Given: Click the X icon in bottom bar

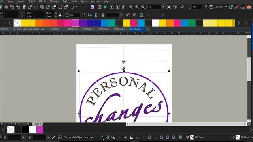Looking at the screenshot, I should pos(54,137).
